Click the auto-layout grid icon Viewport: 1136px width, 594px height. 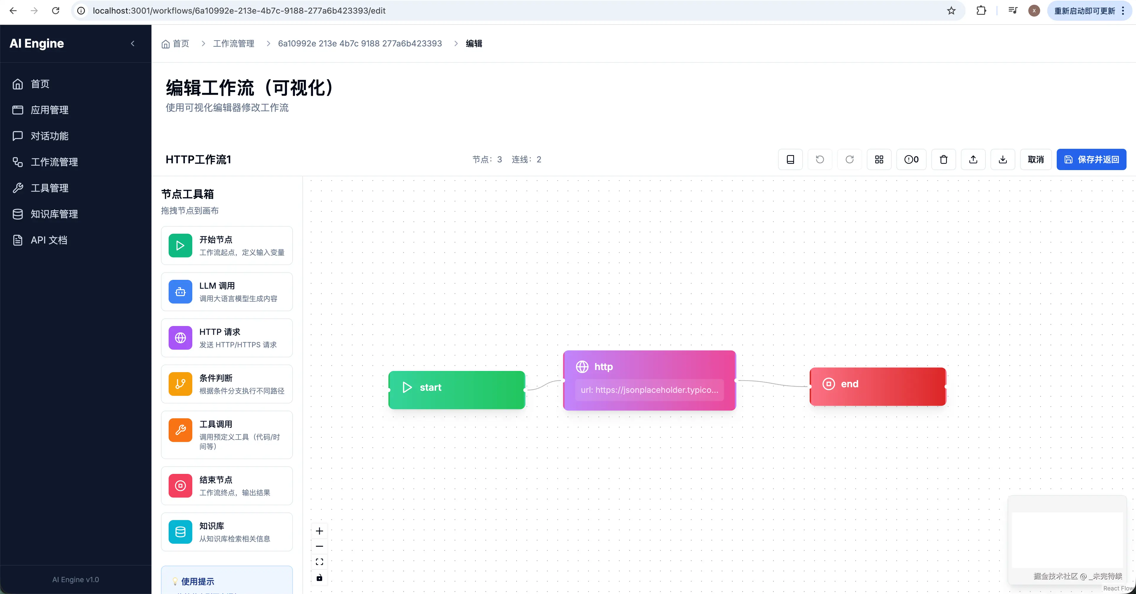(x=879, y=159)
